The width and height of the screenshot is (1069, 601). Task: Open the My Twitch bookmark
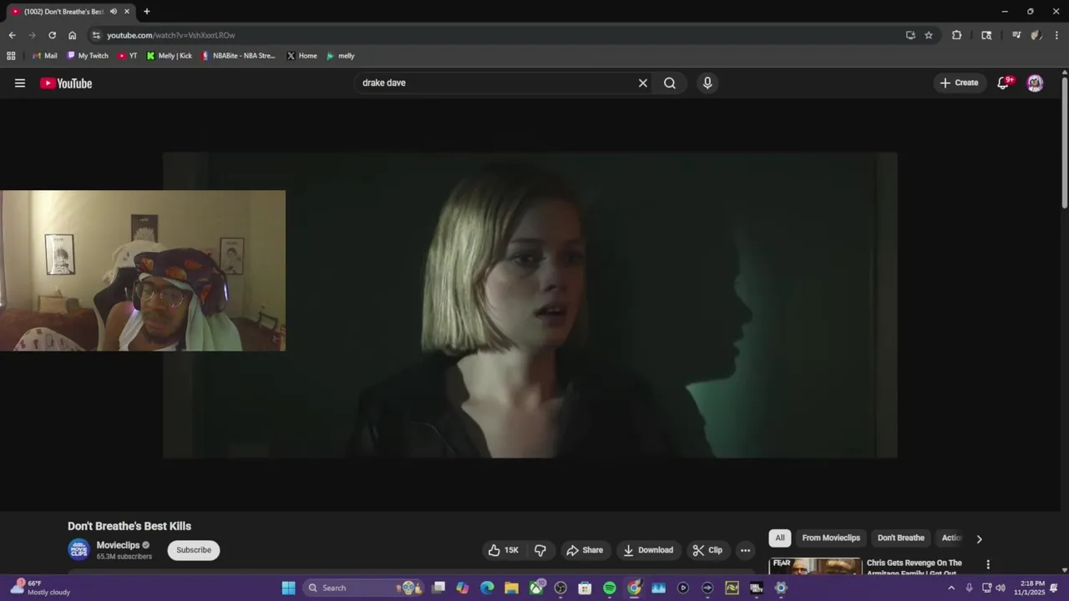tap(88, 56)
